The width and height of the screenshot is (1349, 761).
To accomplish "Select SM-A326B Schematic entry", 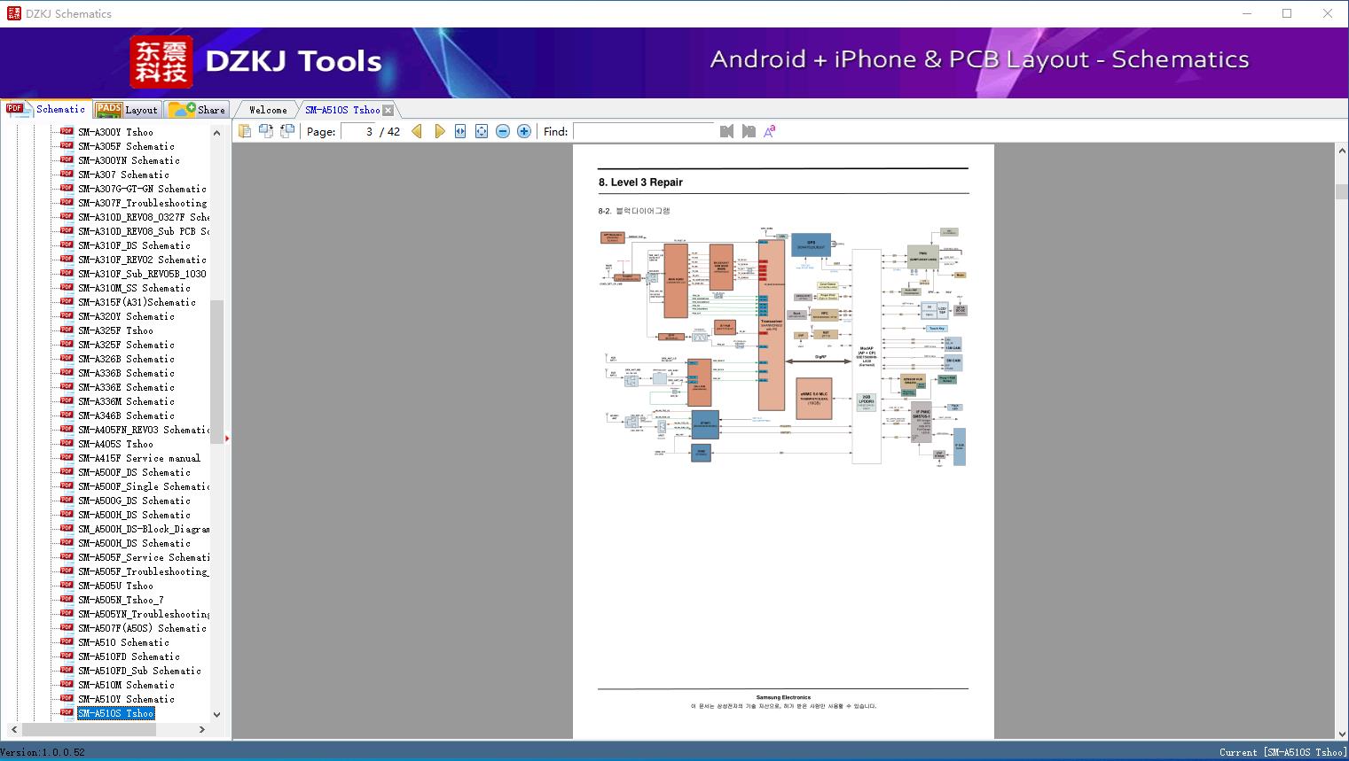I will pyautogui.click(x=126, y=359).
